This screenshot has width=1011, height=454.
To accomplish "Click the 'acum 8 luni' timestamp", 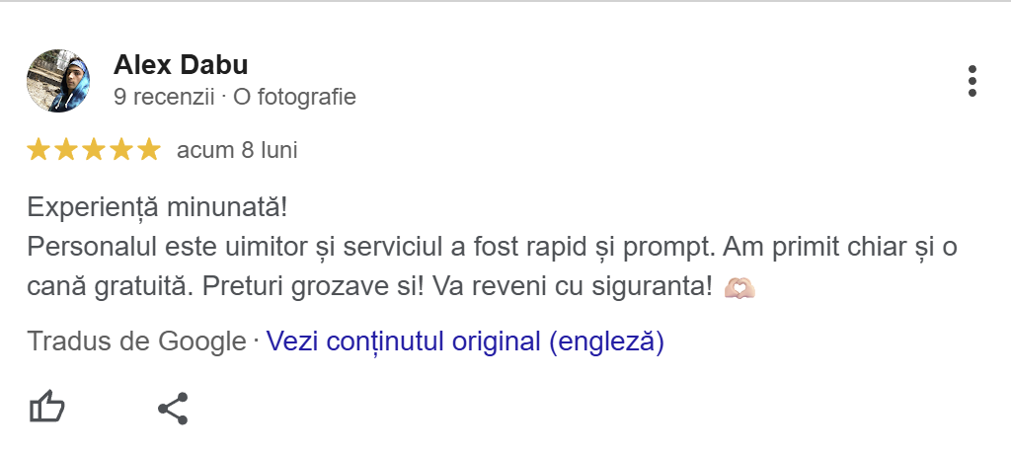I will coord(237,151).
